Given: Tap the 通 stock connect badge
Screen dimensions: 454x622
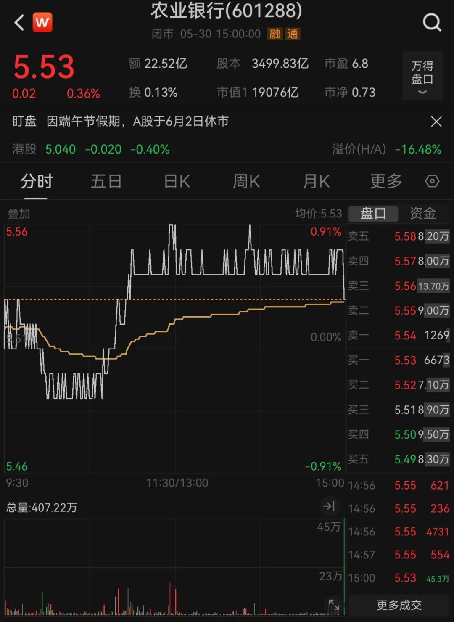Looking at the screenshot, I should (293, 34).
